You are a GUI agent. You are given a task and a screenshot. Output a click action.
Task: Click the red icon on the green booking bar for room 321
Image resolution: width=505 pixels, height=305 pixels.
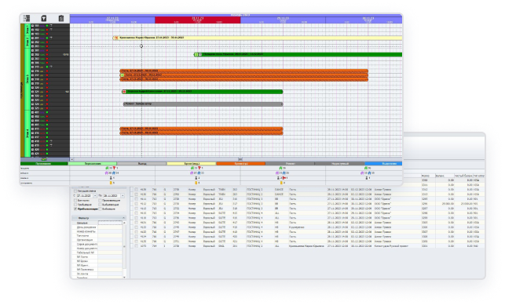tap(124, 92)
